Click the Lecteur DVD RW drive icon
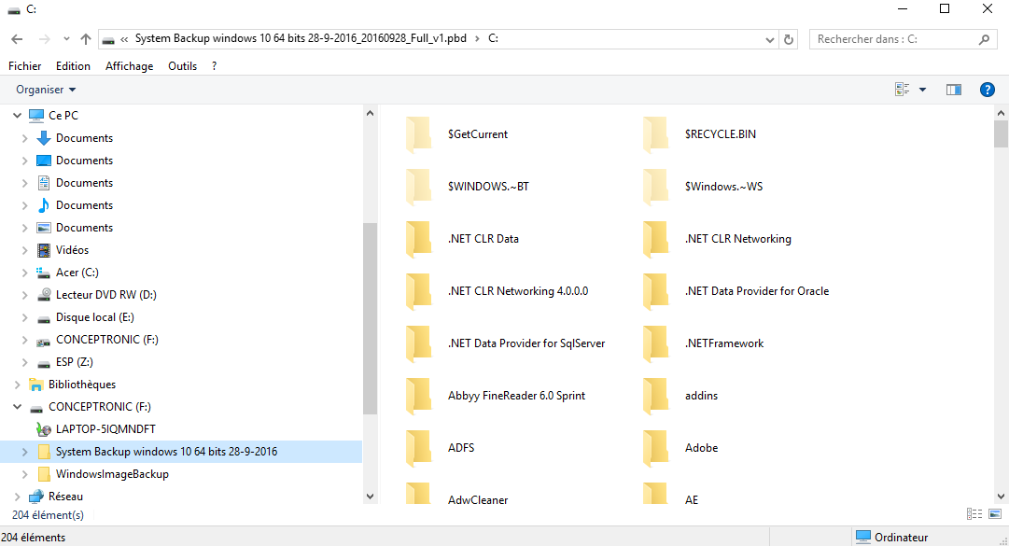Screen dimensions: 1009x546 coord(44,295)
